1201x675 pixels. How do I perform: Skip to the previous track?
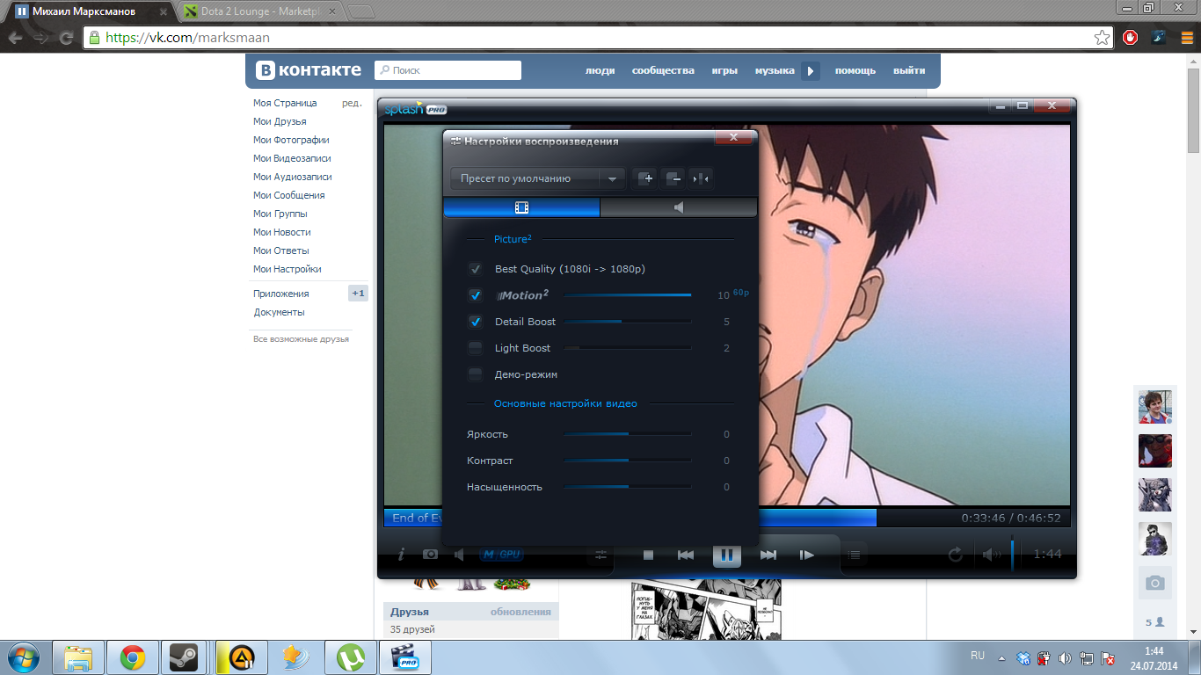pos(686,555)
